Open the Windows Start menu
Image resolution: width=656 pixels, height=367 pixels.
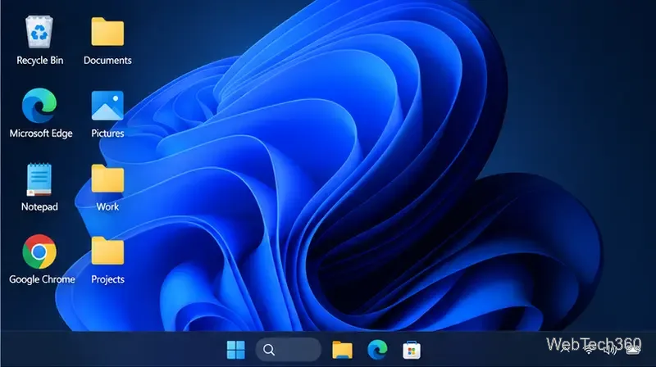235,350
